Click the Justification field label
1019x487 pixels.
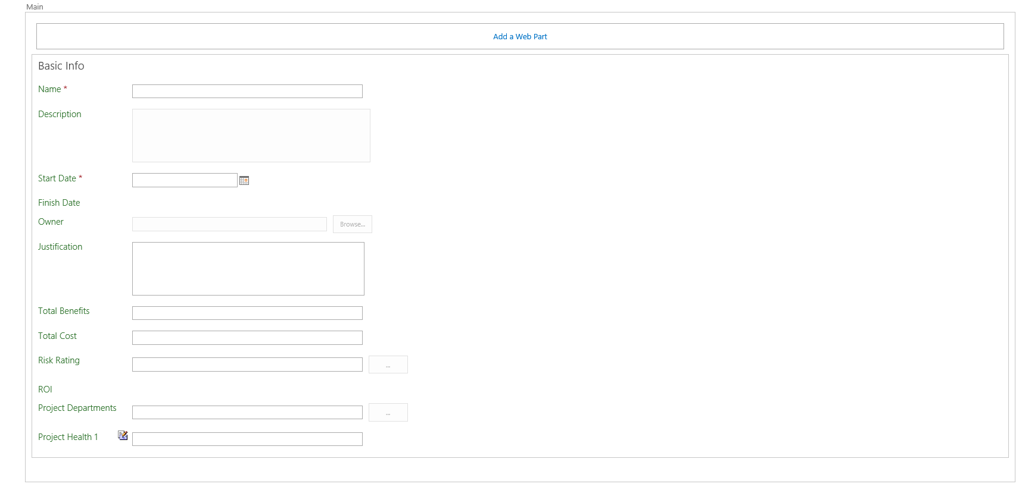(x=60, y=247)
